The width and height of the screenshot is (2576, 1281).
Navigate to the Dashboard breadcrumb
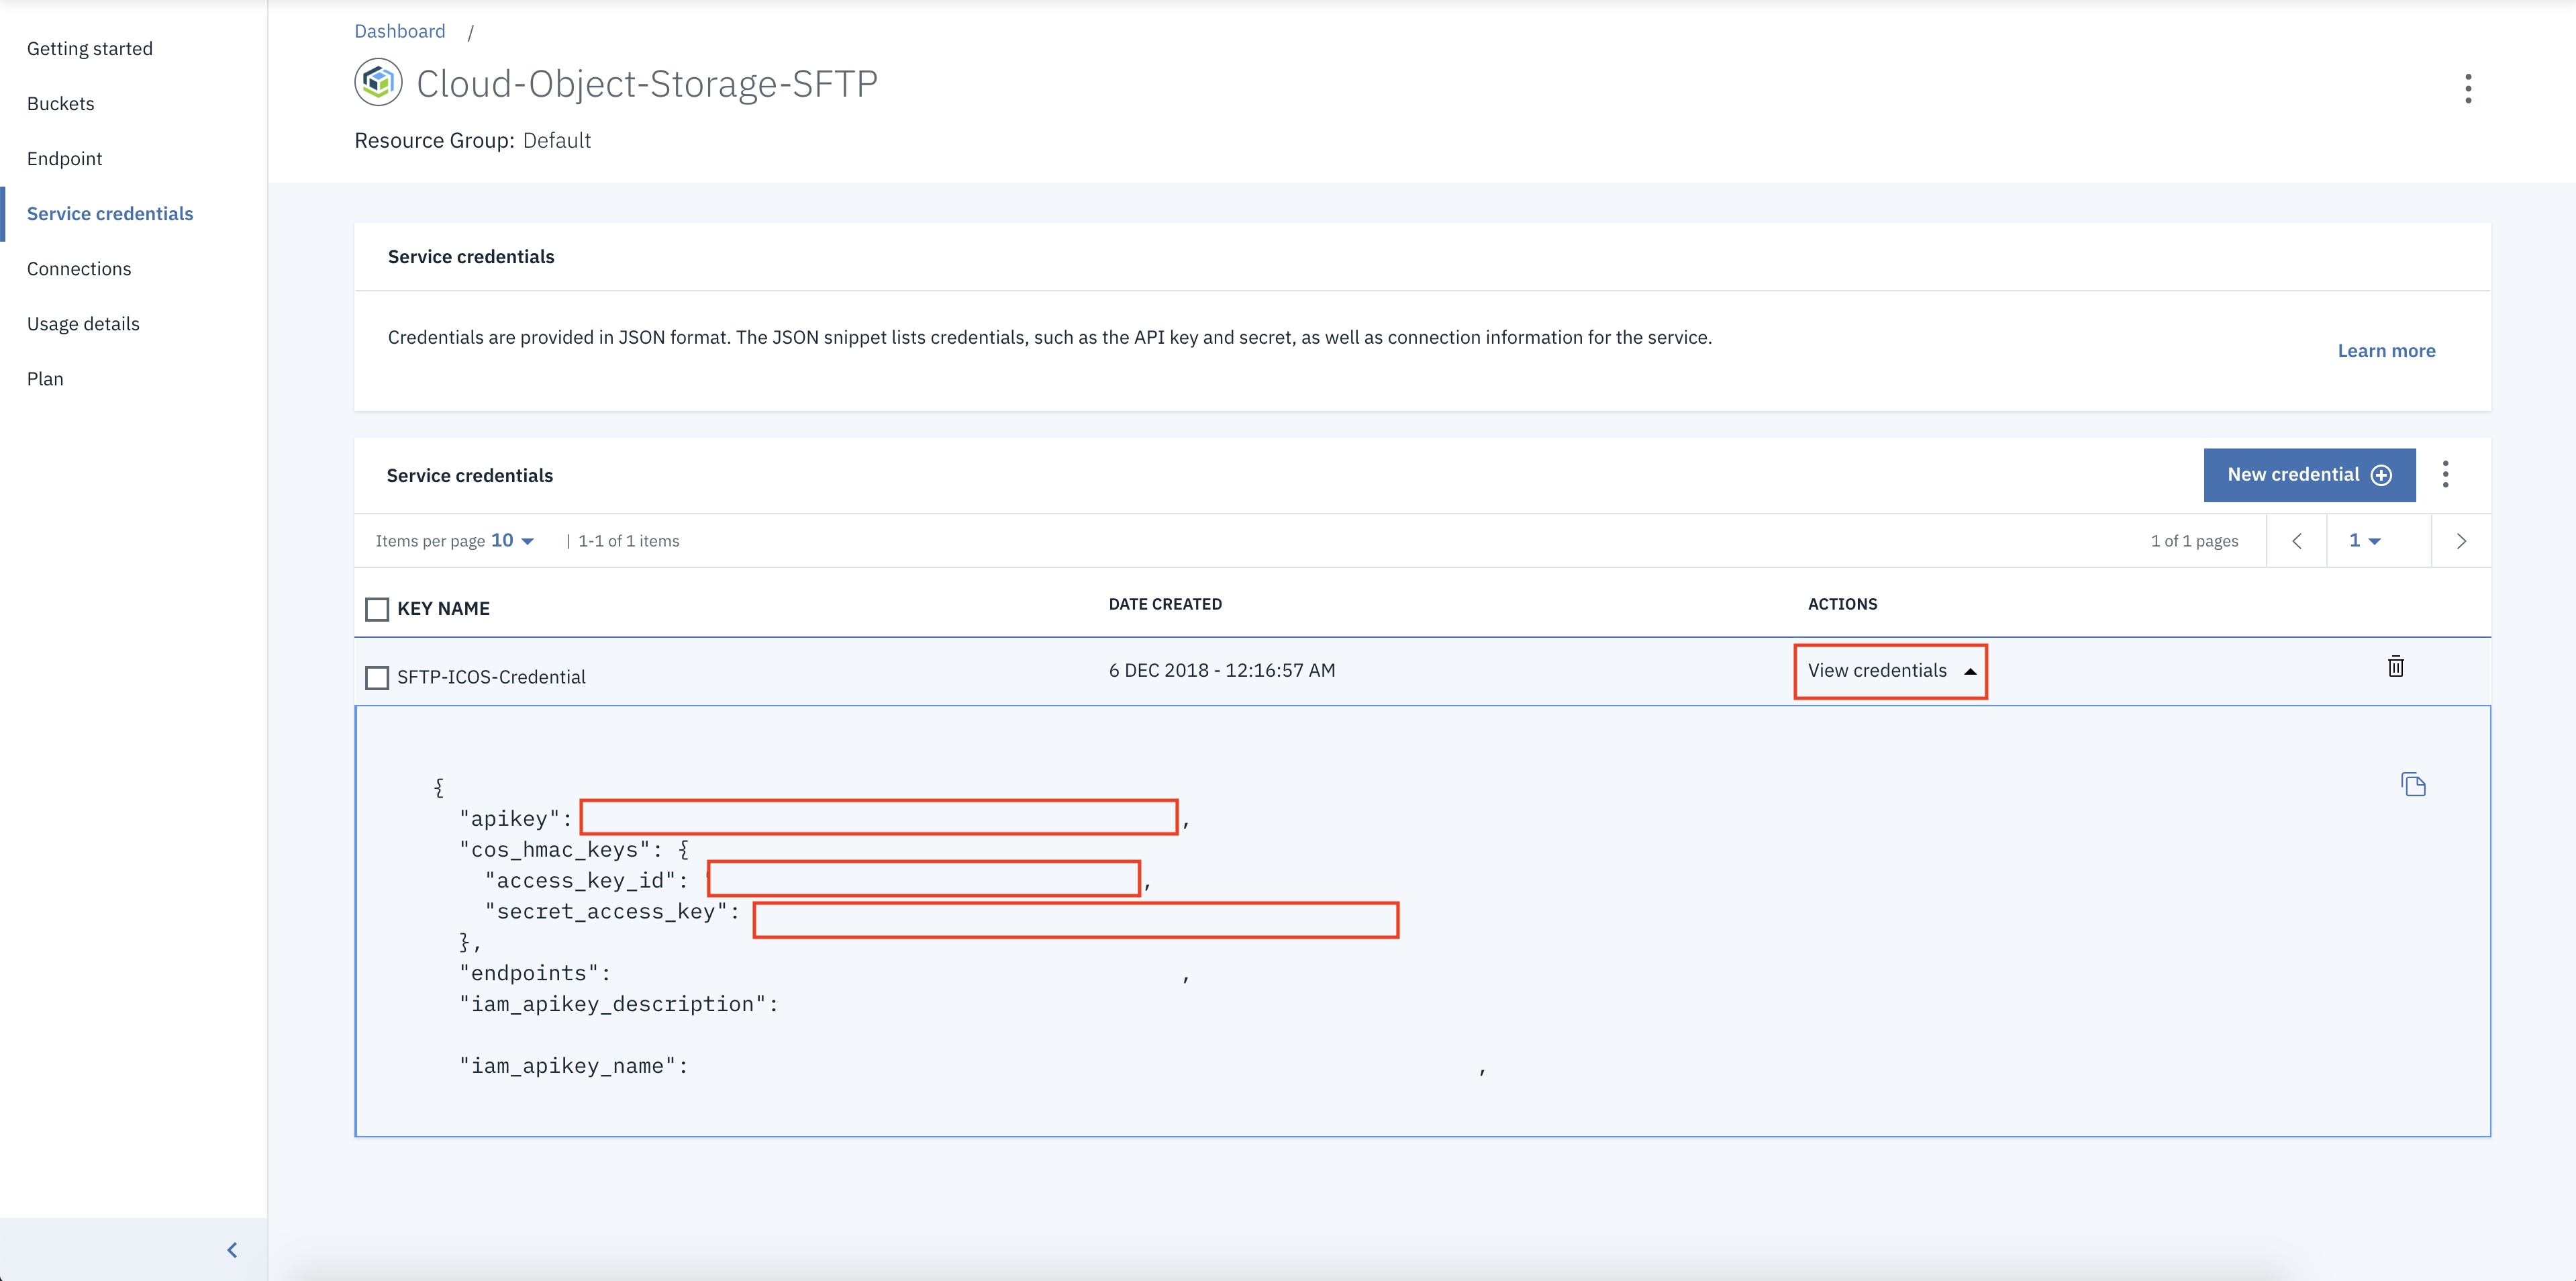400,31
